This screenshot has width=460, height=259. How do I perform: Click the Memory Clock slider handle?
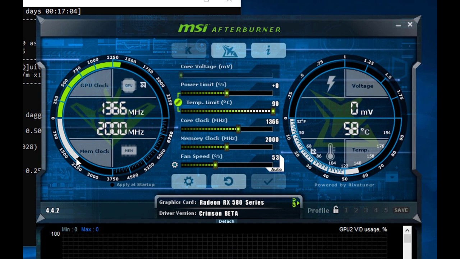click(x=227, y=147)
